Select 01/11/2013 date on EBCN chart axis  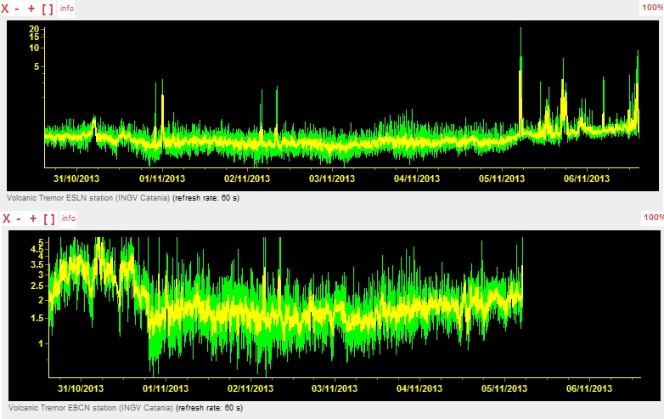pyautogui.click(x=166, y=388)
